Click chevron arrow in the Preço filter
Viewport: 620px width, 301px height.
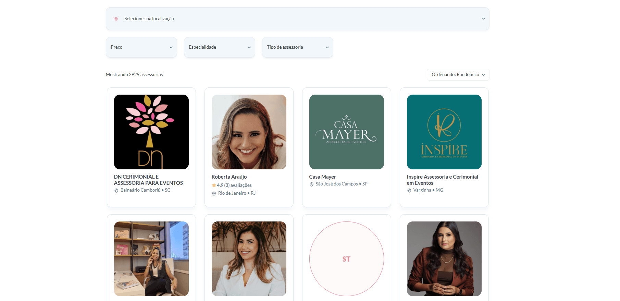171,47
